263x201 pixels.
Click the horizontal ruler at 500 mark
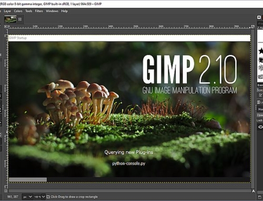pyautogui.click(x=136, y=27)
